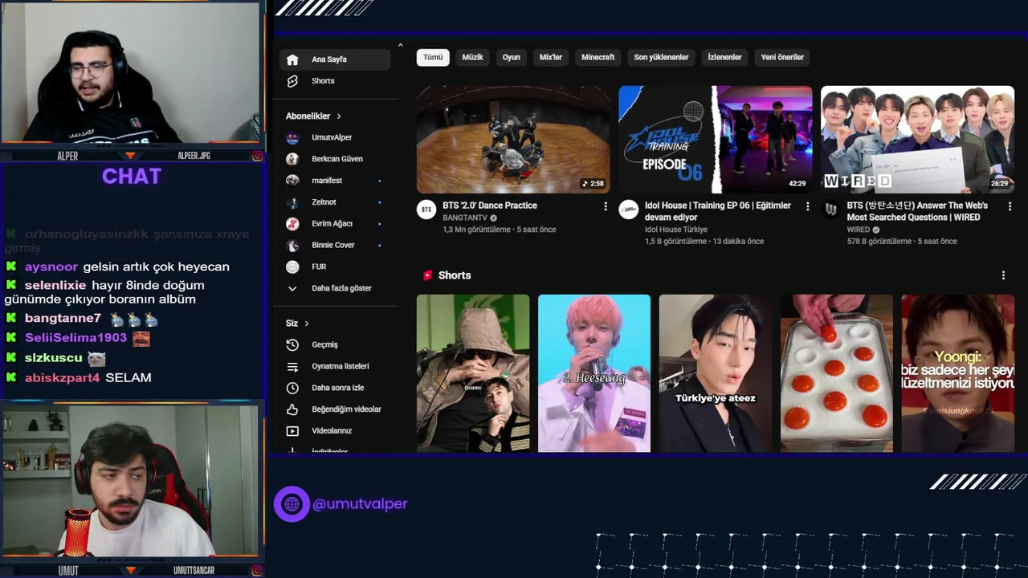Screen dimensions: 1028x578
Task: Select the Yeni öneriler filter chip
Action: (782, 57)
